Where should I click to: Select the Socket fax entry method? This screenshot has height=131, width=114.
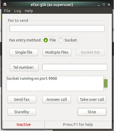[x=61, y=40]
